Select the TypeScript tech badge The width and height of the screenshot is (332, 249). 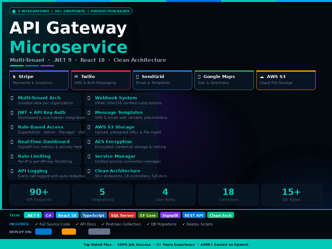pyautogui.click(x=94, y=215)
